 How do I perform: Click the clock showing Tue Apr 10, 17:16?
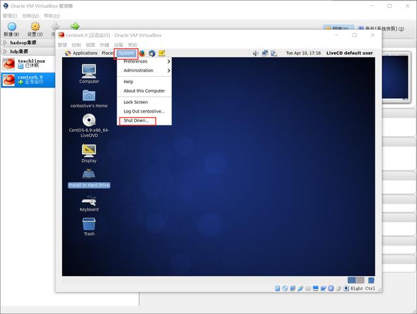click(303, 53)
